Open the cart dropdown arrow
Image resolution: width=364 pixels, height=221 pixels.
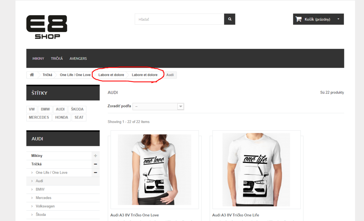coord(338,19)
